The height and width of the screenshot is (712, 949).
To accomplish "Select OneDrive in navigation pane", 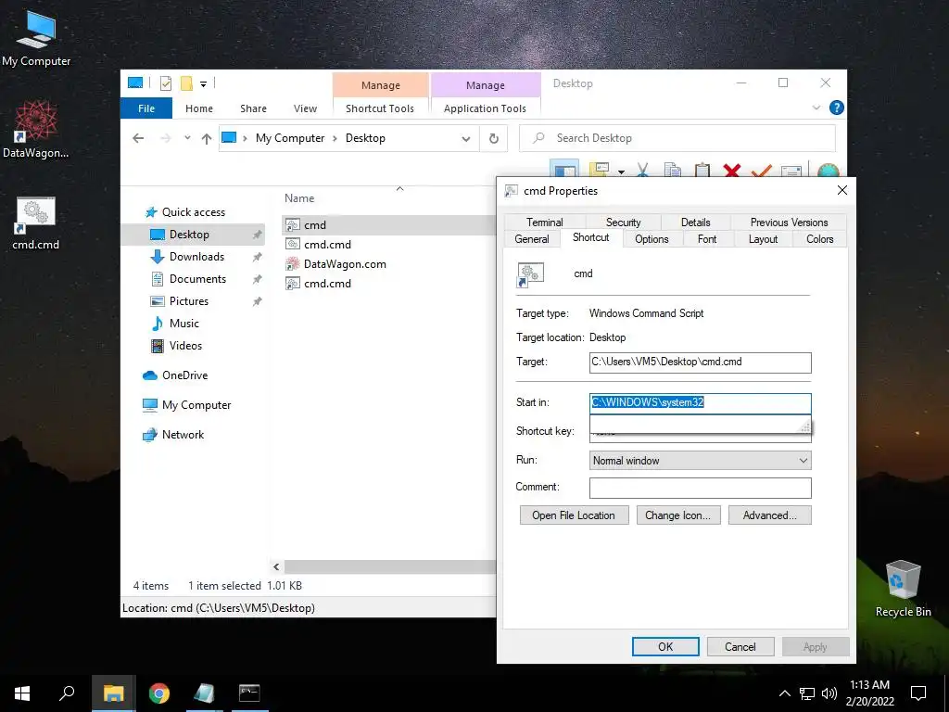I will click(184, 375).
